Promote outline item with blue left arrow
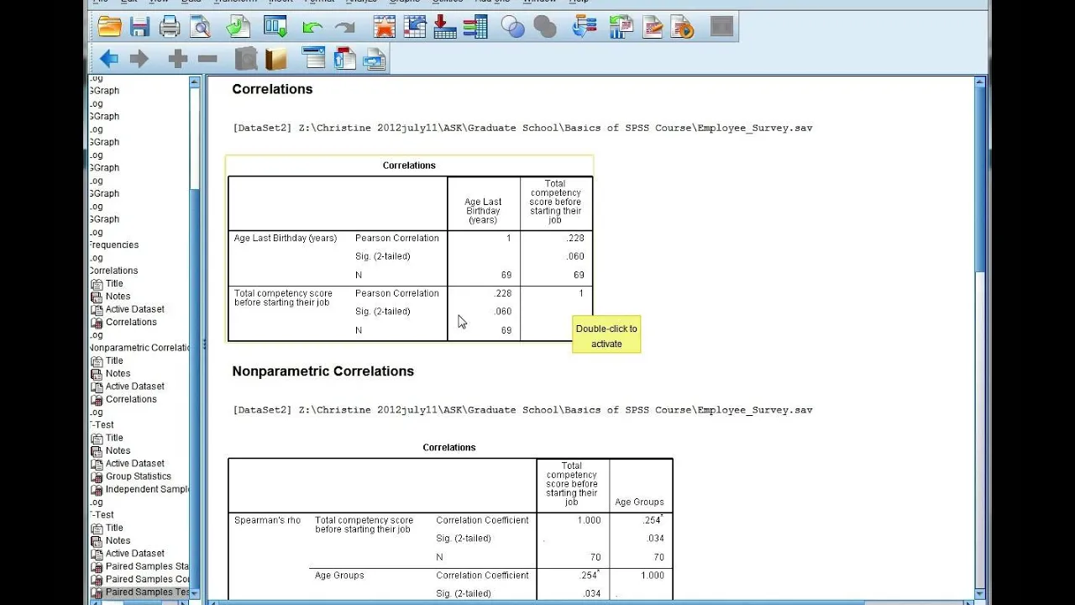The width and height of the screenshot is (1075, 605). tap(108, 59)
